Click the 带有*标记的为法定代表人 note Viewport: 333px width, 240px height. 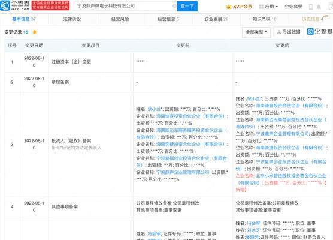(x=77, y=148)
